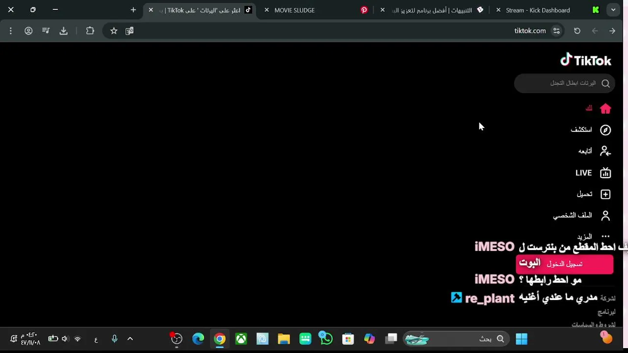Open the Chrome three-dot menu
Viewport: 628px width, 353px height.
click(x=11, y=31)
